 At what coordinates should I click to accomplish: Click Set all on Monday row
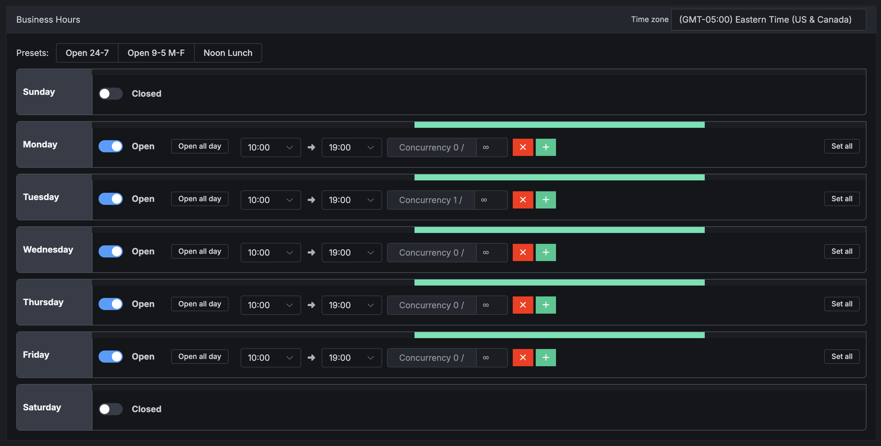pyautogui.click(x=842, y=146)
